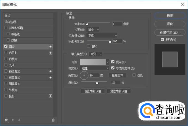Select the 描边 effect row
The width and height of the screenshot is (188, 126).
coord(28,47)
